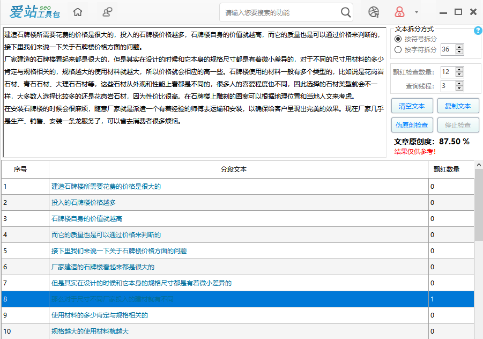Expand the account dropdown arrow
The image size is (483, 339).
tap(417, 12)
